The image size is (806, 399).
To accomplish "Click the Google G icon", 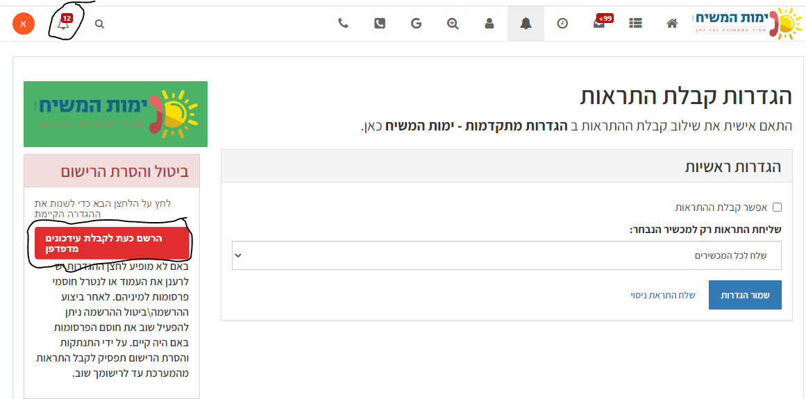I will (x=417, y=24).
